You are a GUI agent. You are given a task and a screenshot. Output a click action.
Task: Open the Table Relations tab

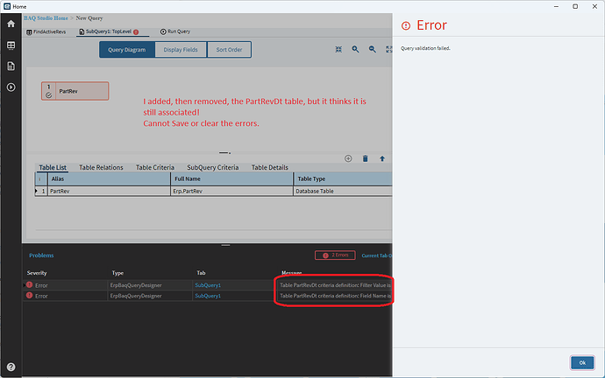coord(101,167)
